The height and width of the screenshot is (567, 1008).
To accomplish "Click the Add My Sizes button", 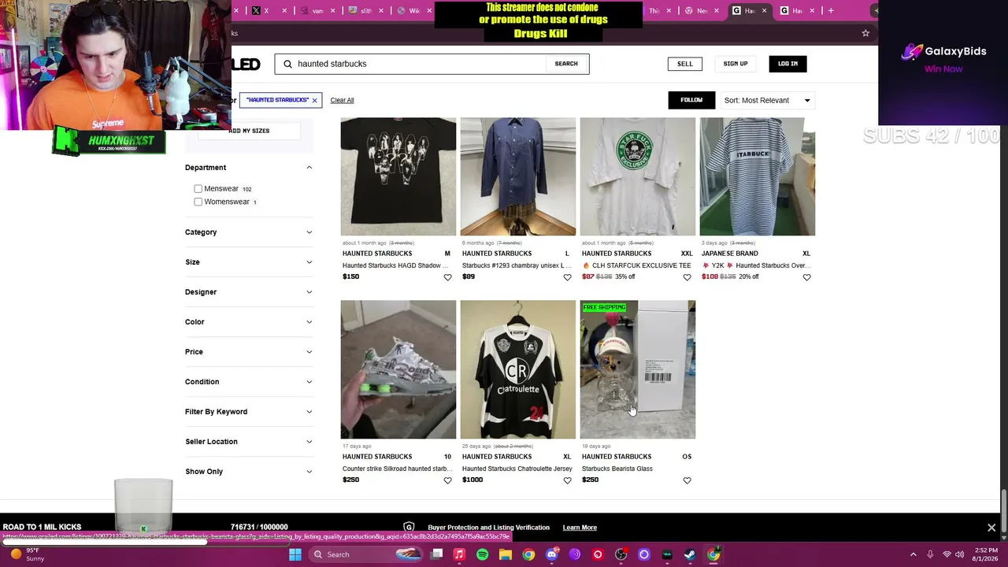I will pos(249,131).
